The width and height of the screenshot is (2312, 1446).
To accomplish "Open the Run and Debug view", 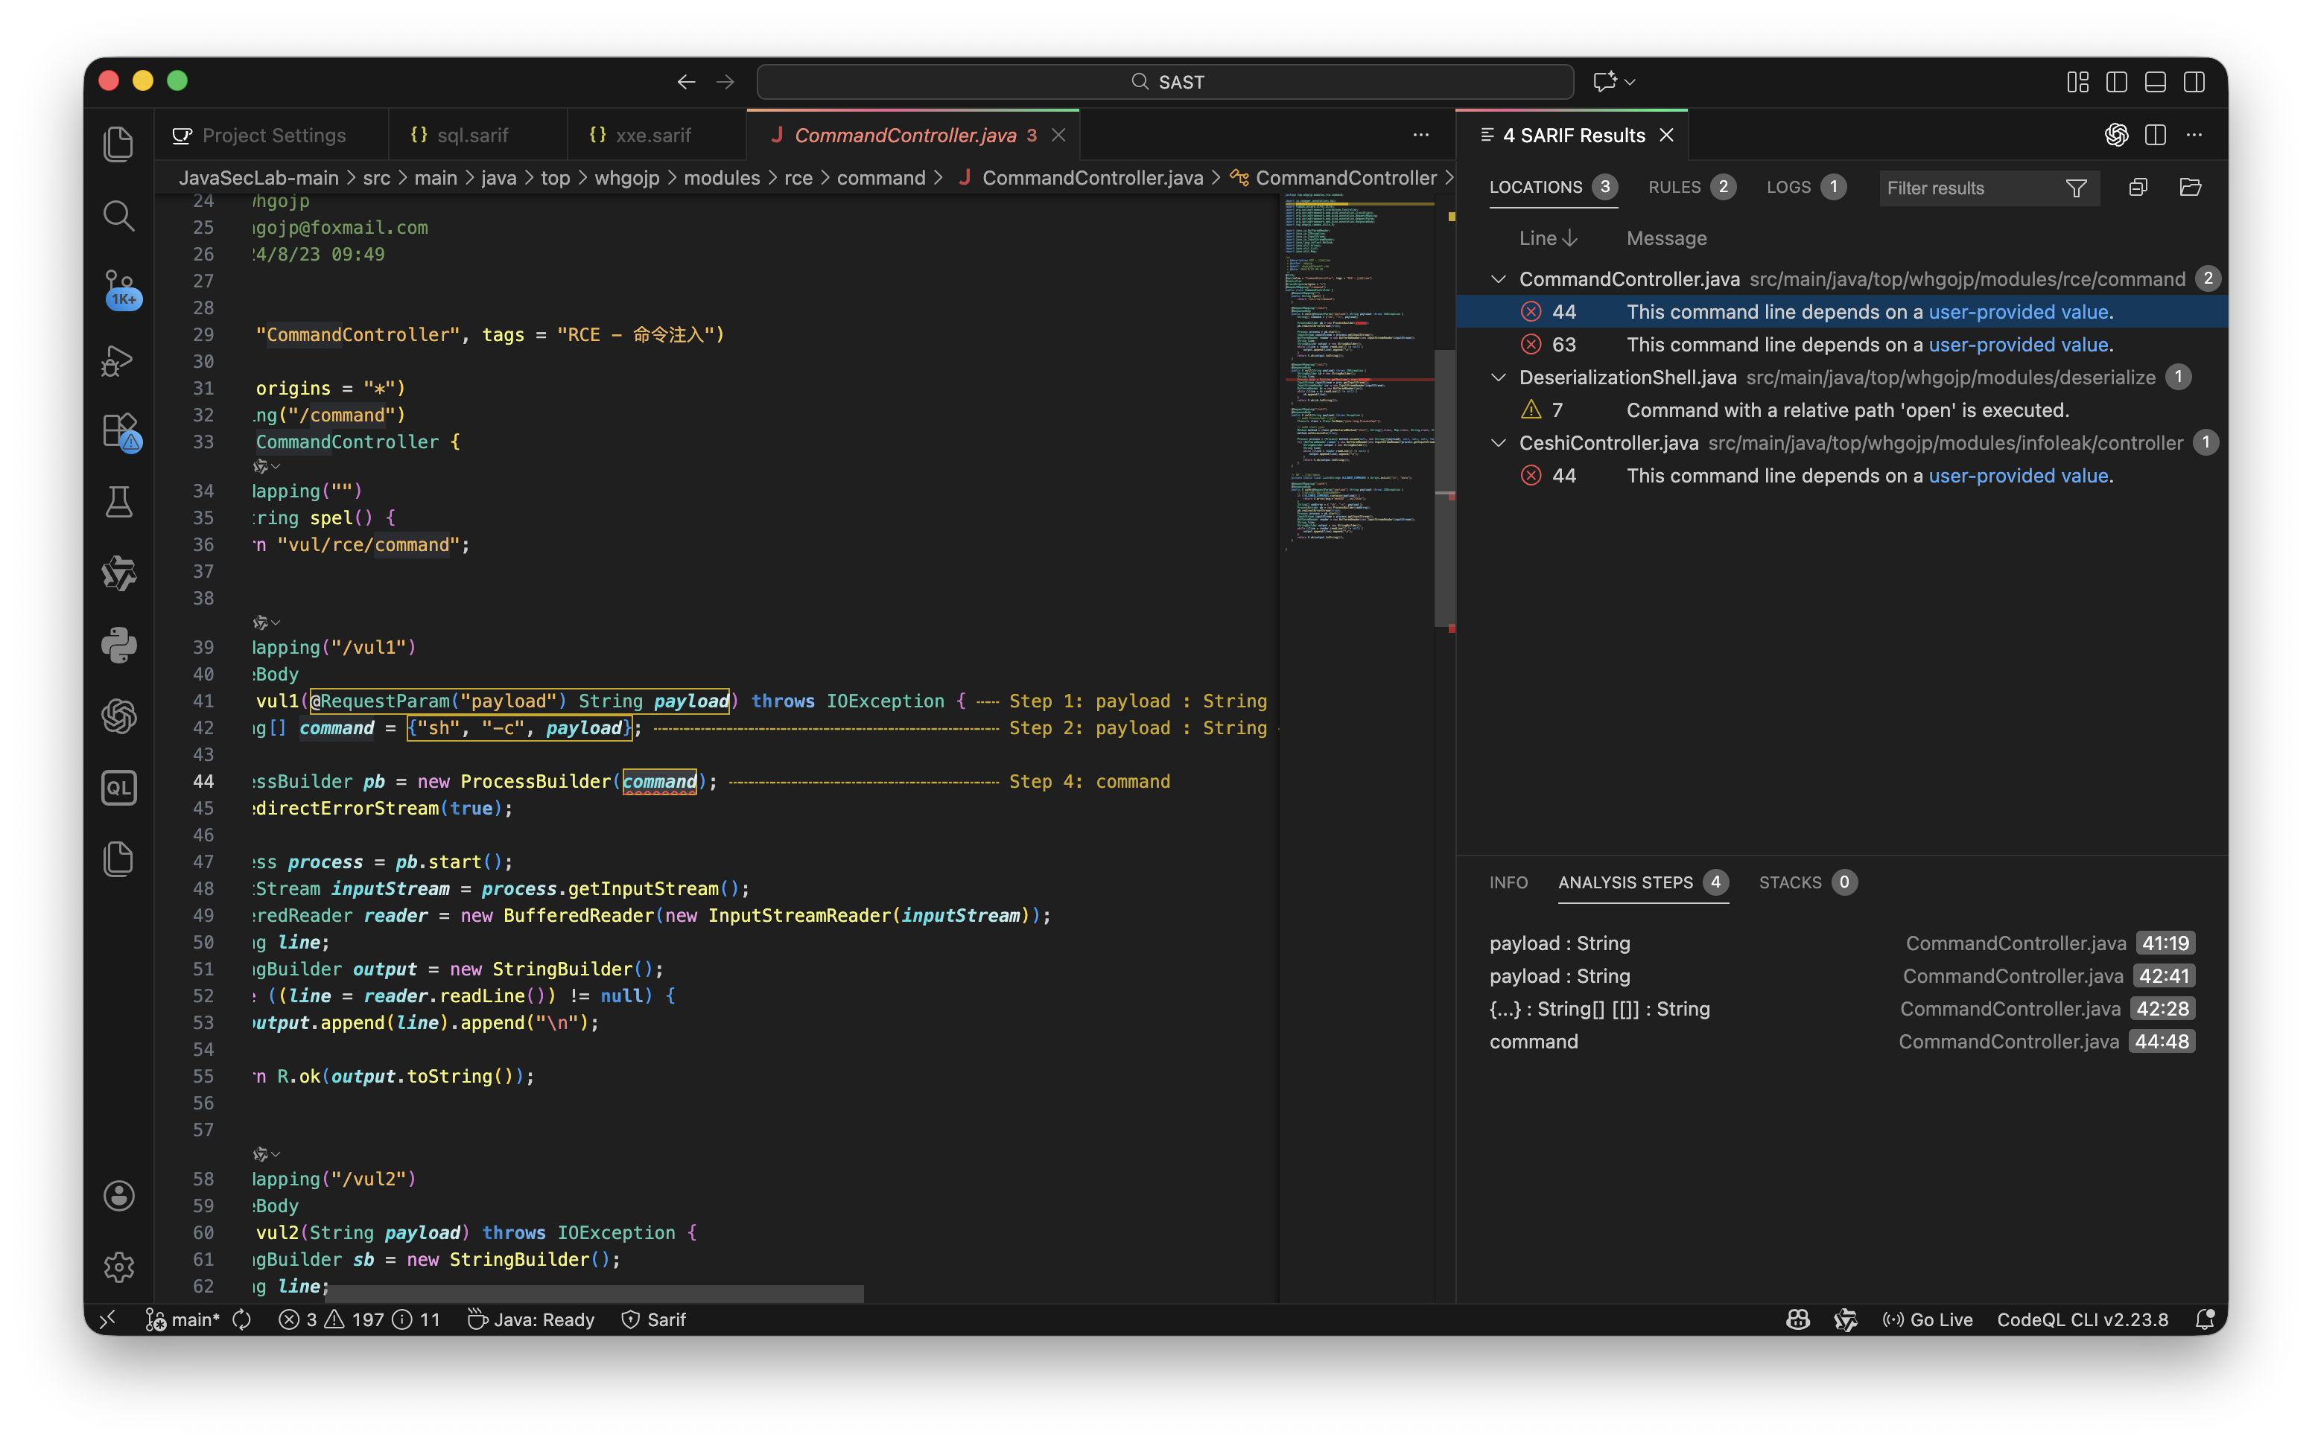I will click(x=118, y=360).
